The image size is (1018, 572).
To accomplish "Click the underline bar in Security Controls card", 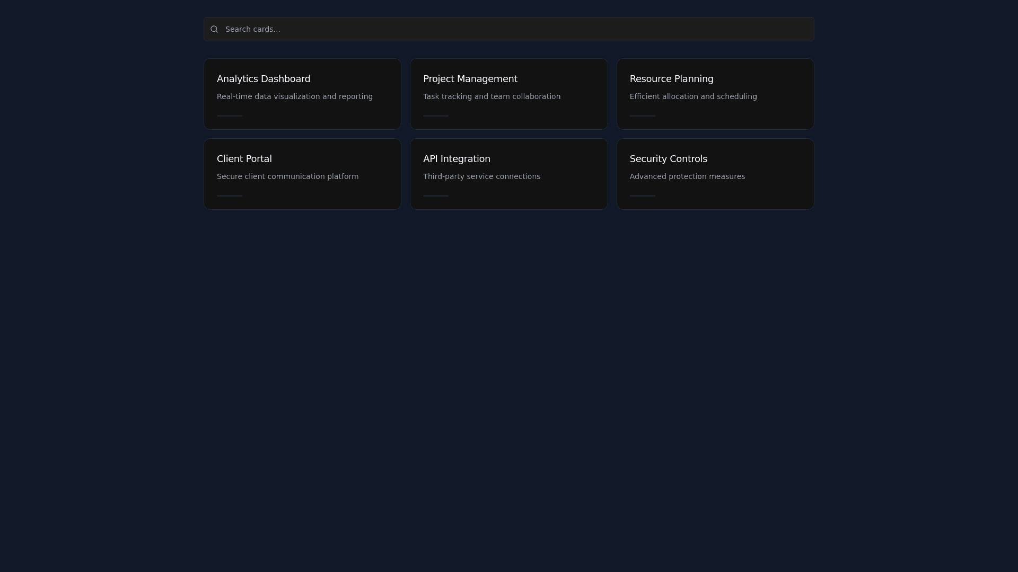I will pos(642,195).
